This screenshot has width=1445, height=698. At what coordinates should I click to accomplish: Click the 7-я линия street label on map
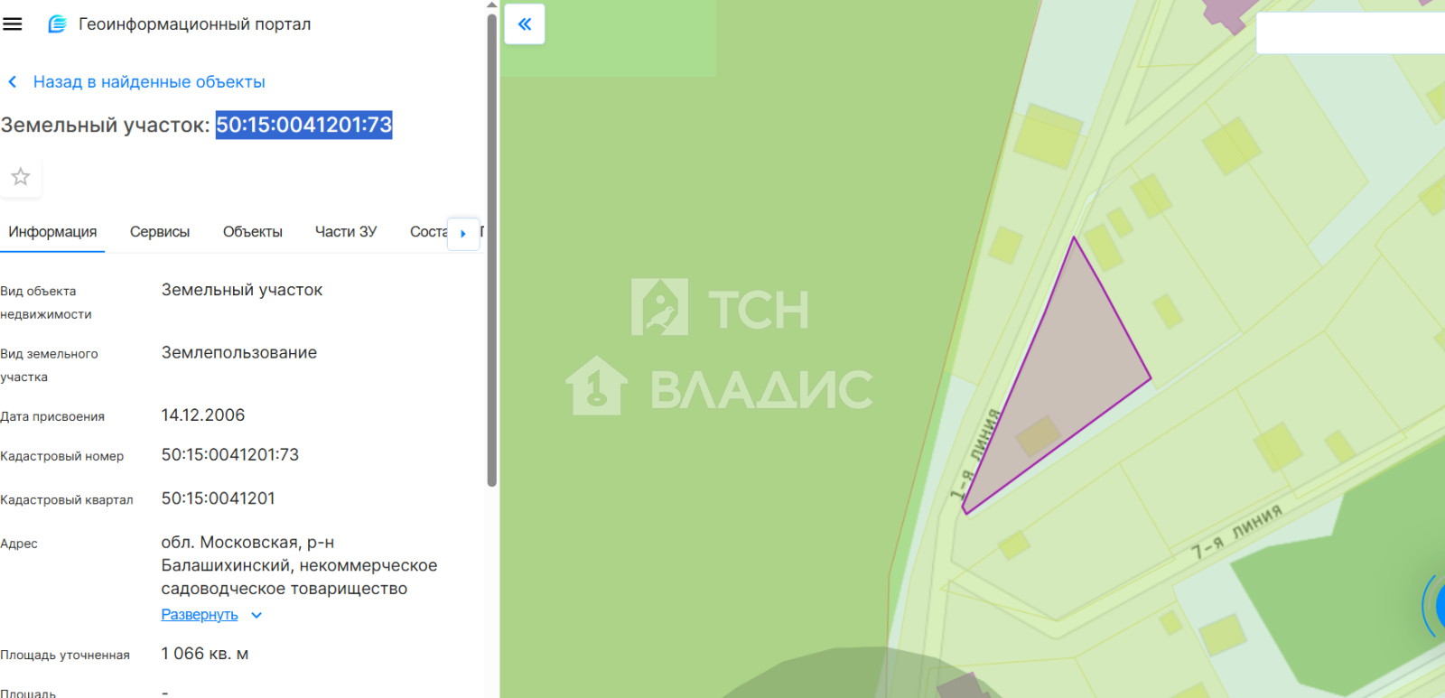(x=1235, y=533)
